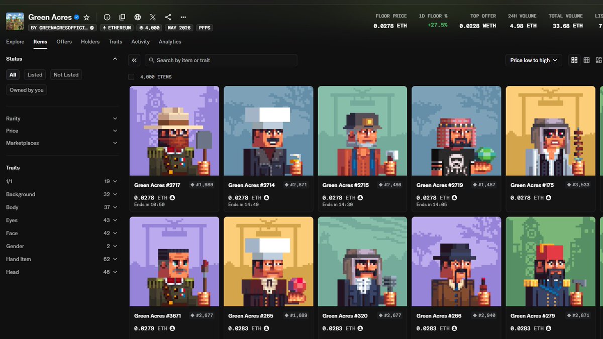This screenshot has height=339, width=603.
Task: Copy collection address icon
Action: [x=122, y=17]
